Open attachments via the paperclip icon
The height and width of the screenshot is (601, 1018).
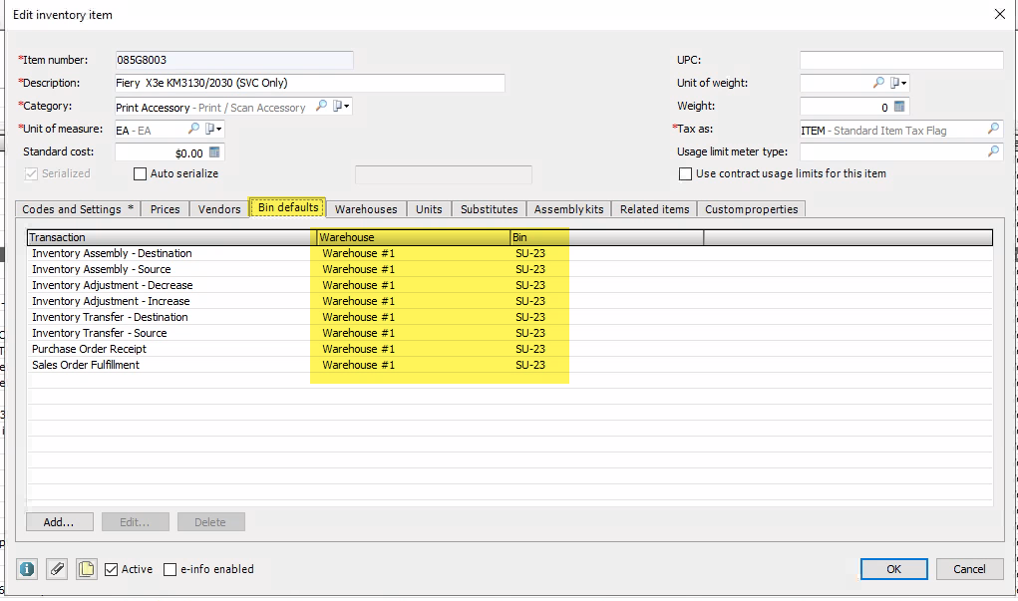[x=57, y=569]
